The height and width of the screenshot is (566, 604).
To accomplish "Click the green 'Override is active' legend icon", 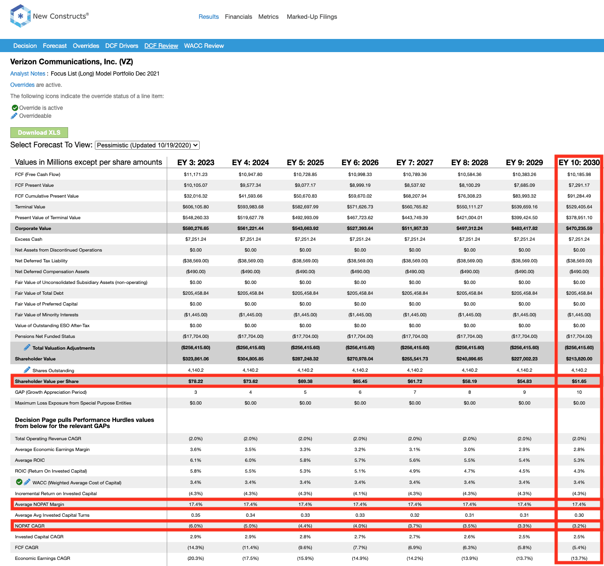I will point(15,108).
